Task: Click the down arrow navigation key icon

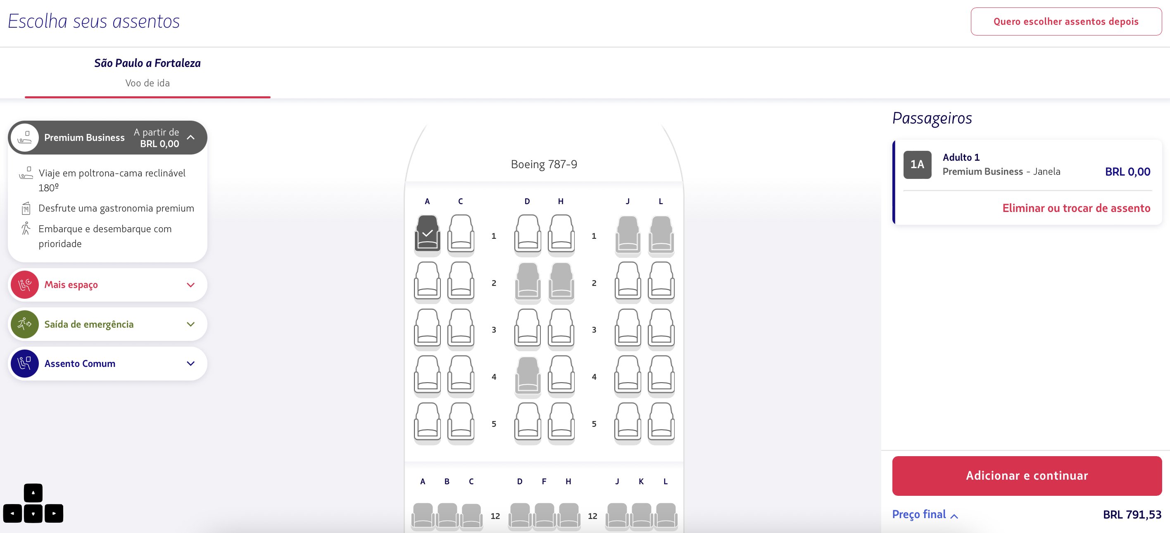Action: pos(33,514)
